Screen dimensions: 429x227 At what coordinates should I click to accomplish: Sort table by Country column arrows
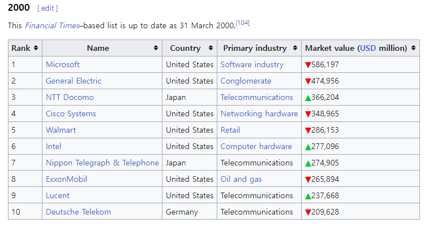(211, 48)
